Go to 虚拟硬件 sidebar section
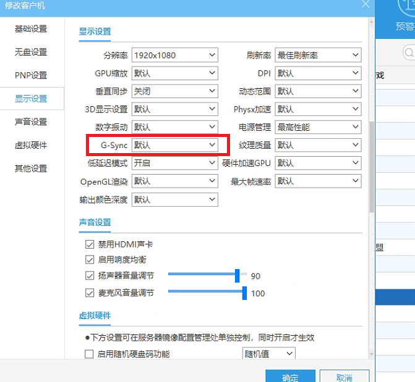 click(x=31, y=146)
